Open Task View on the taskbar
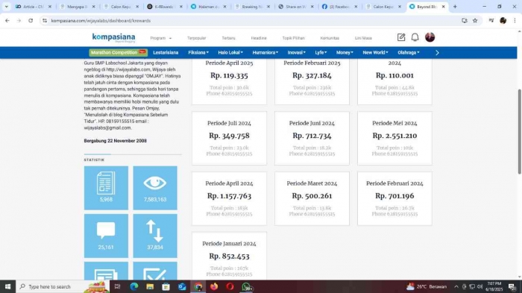 point(117,287)
